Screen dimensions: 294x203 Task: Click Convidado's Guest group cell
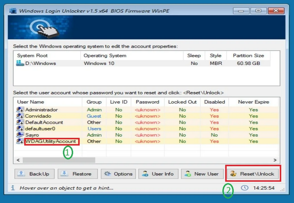[94, 116]
